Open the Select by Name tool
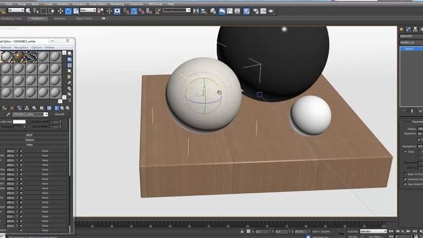 36,11
